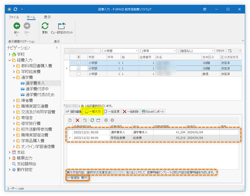Click the column chooser icon beside リセット

[230, 51]
